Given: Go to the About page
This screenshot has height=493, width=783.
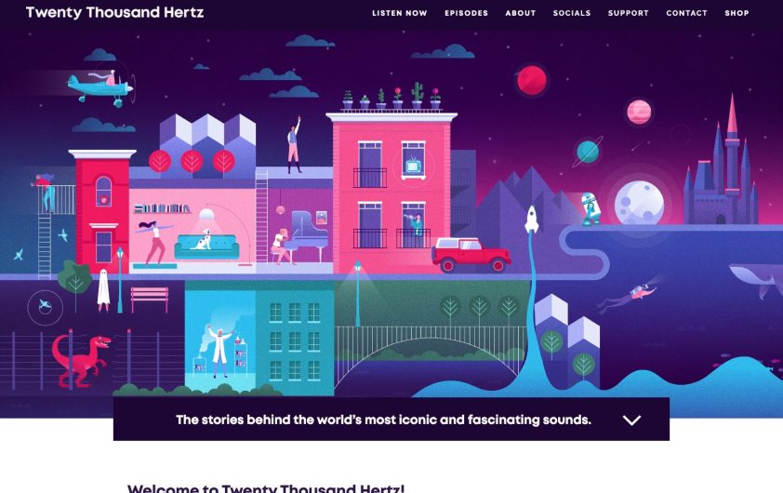Looking at the screenshot, I should click(521, 13).
